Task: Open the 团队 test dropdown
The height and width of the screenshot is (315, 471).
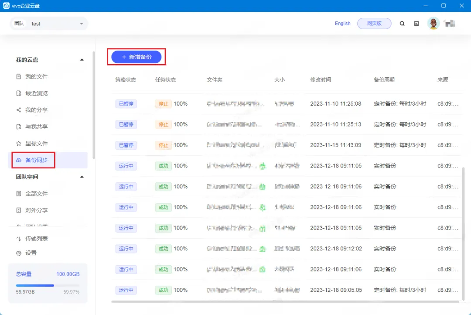Action: [x=49, y=24]
